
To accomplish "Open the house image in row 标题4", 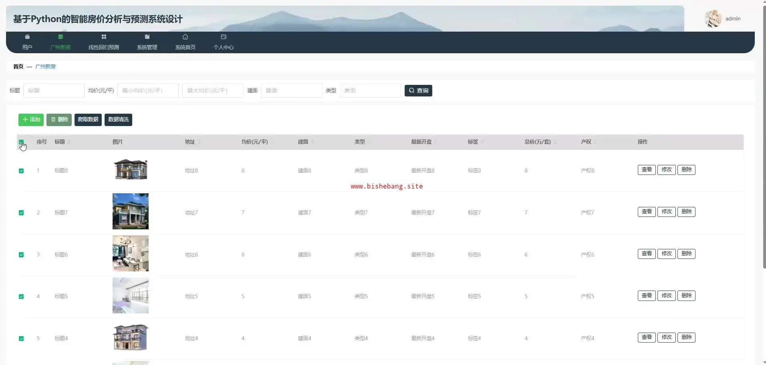I will point(131,337).
